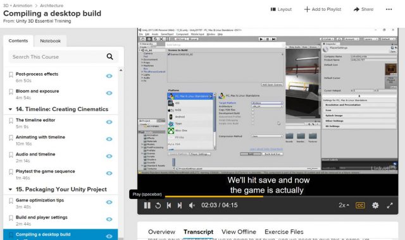Pause the video playback

point(147,205)
